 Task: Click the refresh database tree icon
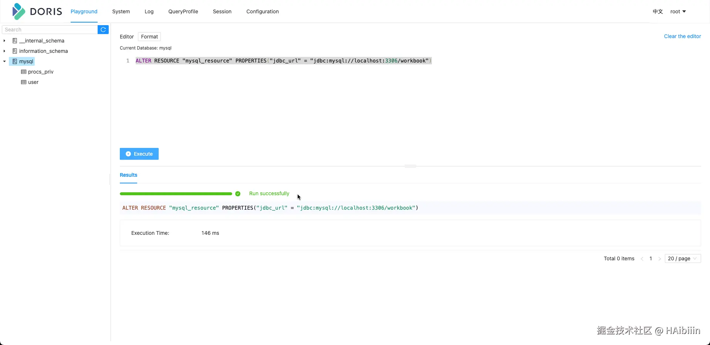coord(103,30)
